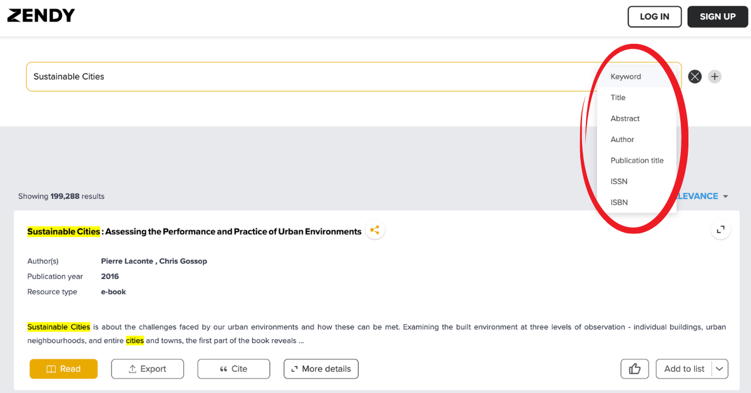751x393 pixels.
Task: Select Abstract search option
Action: 625,119
